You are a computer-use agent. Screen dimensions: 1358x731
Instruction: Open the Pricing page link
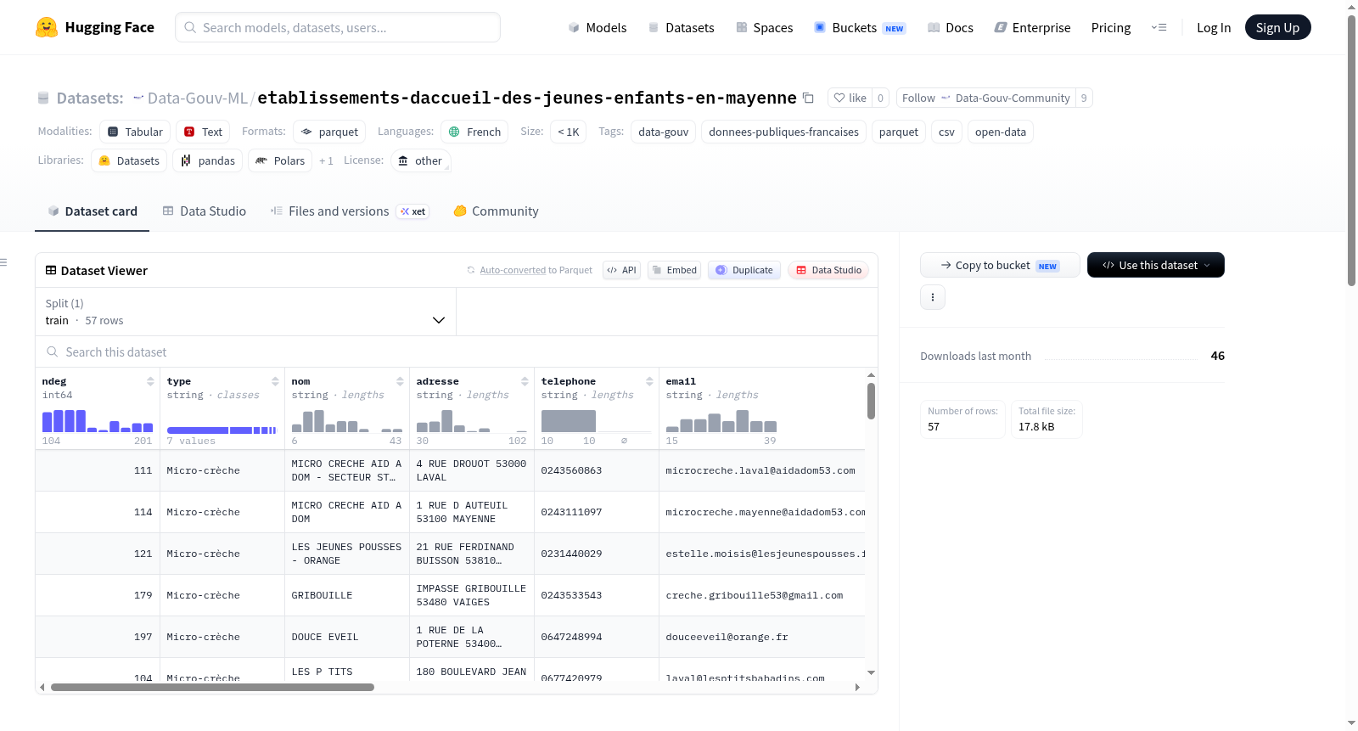(x=1111, y=27)
